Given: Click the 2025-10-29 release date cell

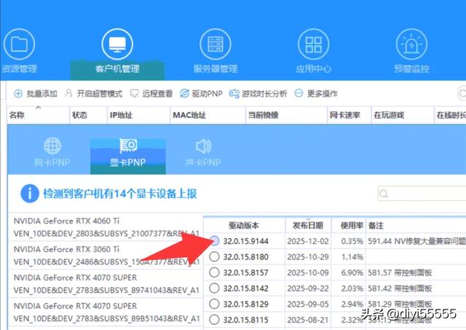Looking at the screenshot, I should click(x=308, y=257).
